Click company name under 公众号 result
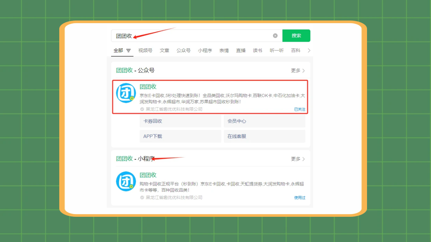Screen dimensions: 431x242 tap(174, 109)
